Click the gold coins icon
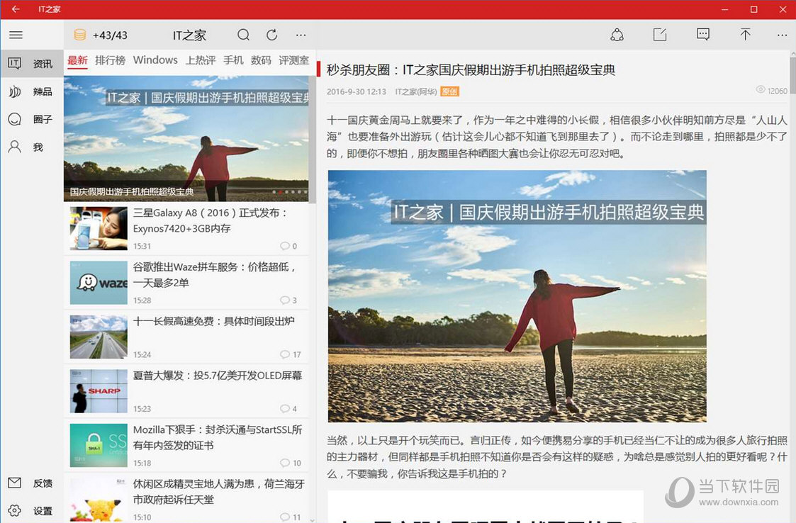 (x=79, y=35)
